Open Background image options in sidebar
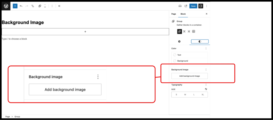 pyautogui.click(x=206, y=70)
